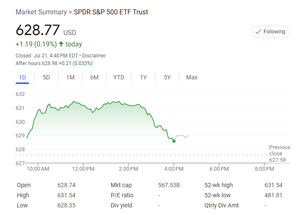
Task: Display the 5Y chart range
Action: (167, 77)
